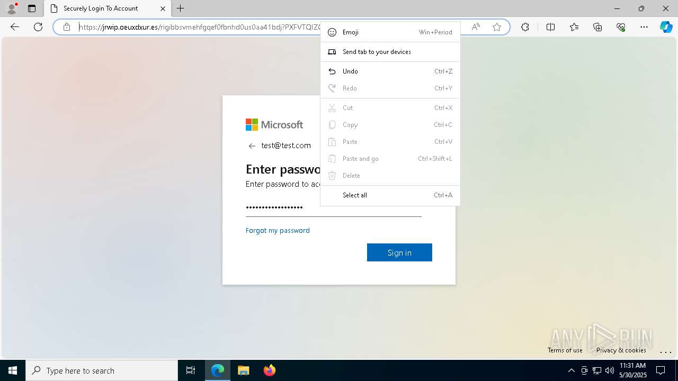Close the Securely Login To Account tab
This screenshot has height=381, width=678.
pos(163,8)
